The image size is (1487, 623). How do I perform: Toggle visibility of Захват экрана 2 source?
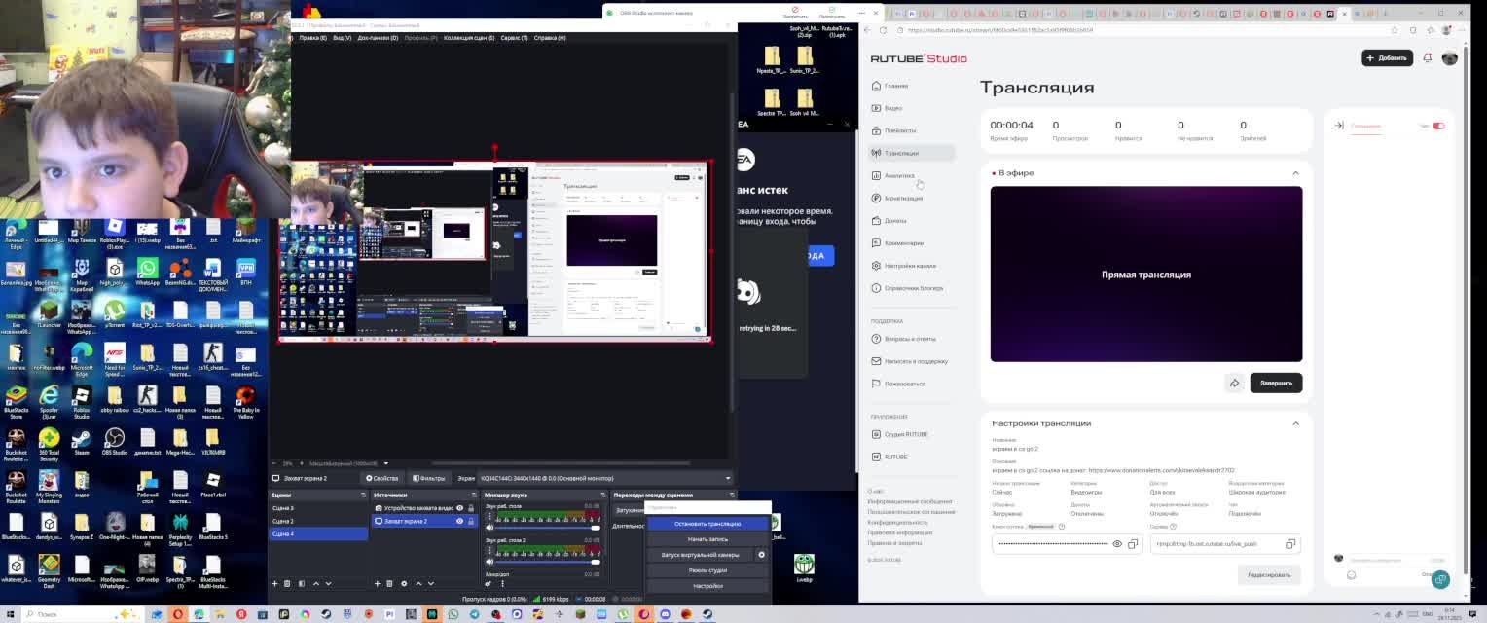459,521
